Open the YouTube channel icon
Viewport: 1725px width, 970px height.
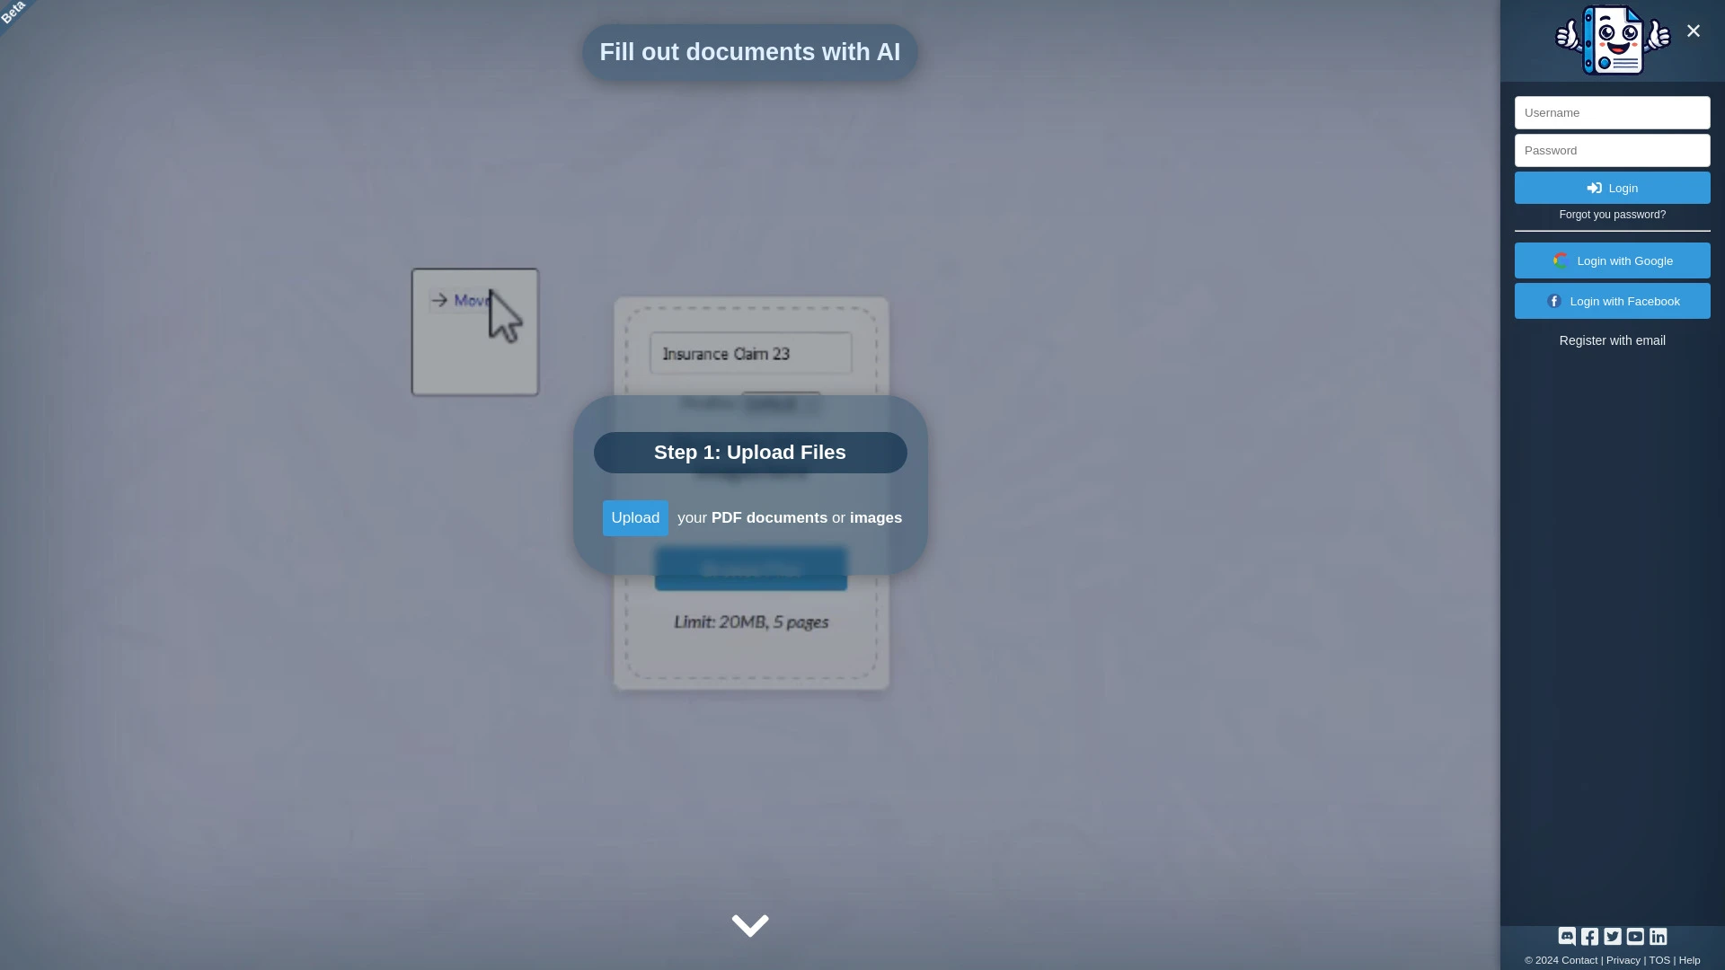pos(1636,937)
